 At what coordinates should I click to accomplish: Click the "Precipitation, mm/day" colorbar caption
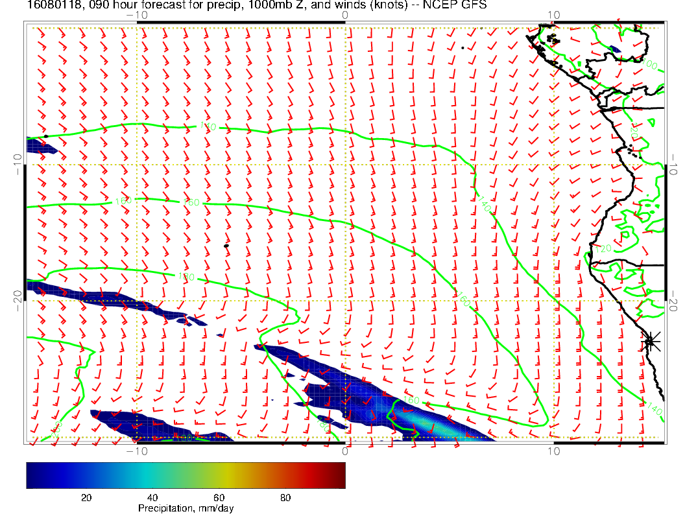click(x=186, y=508)
